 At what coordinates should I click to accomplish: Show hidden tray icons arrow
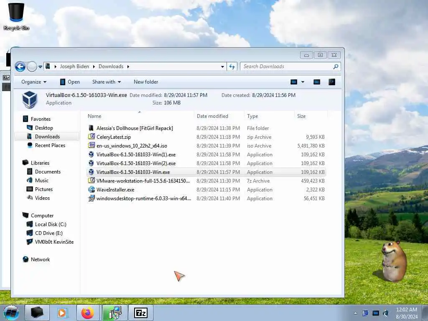click(x=355, y=313)
